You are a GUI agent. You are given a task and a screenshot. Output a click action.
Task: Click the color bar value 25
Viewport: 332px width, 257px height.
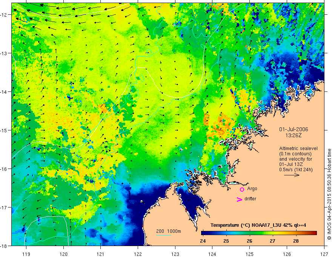(226, 241)
